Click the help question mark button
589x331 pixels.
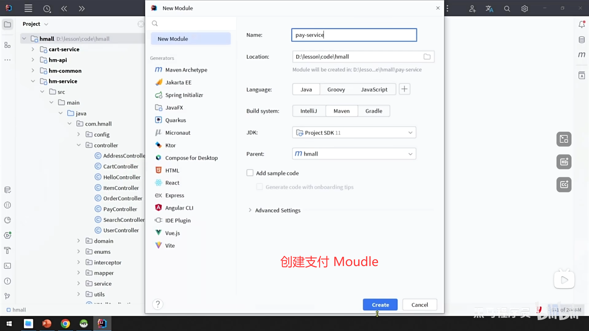click(x=158, y=304)
